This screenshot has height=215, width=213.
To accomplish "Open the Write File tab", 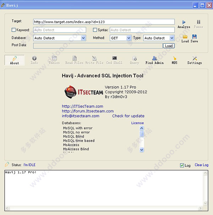I will [x=94, y=60].
